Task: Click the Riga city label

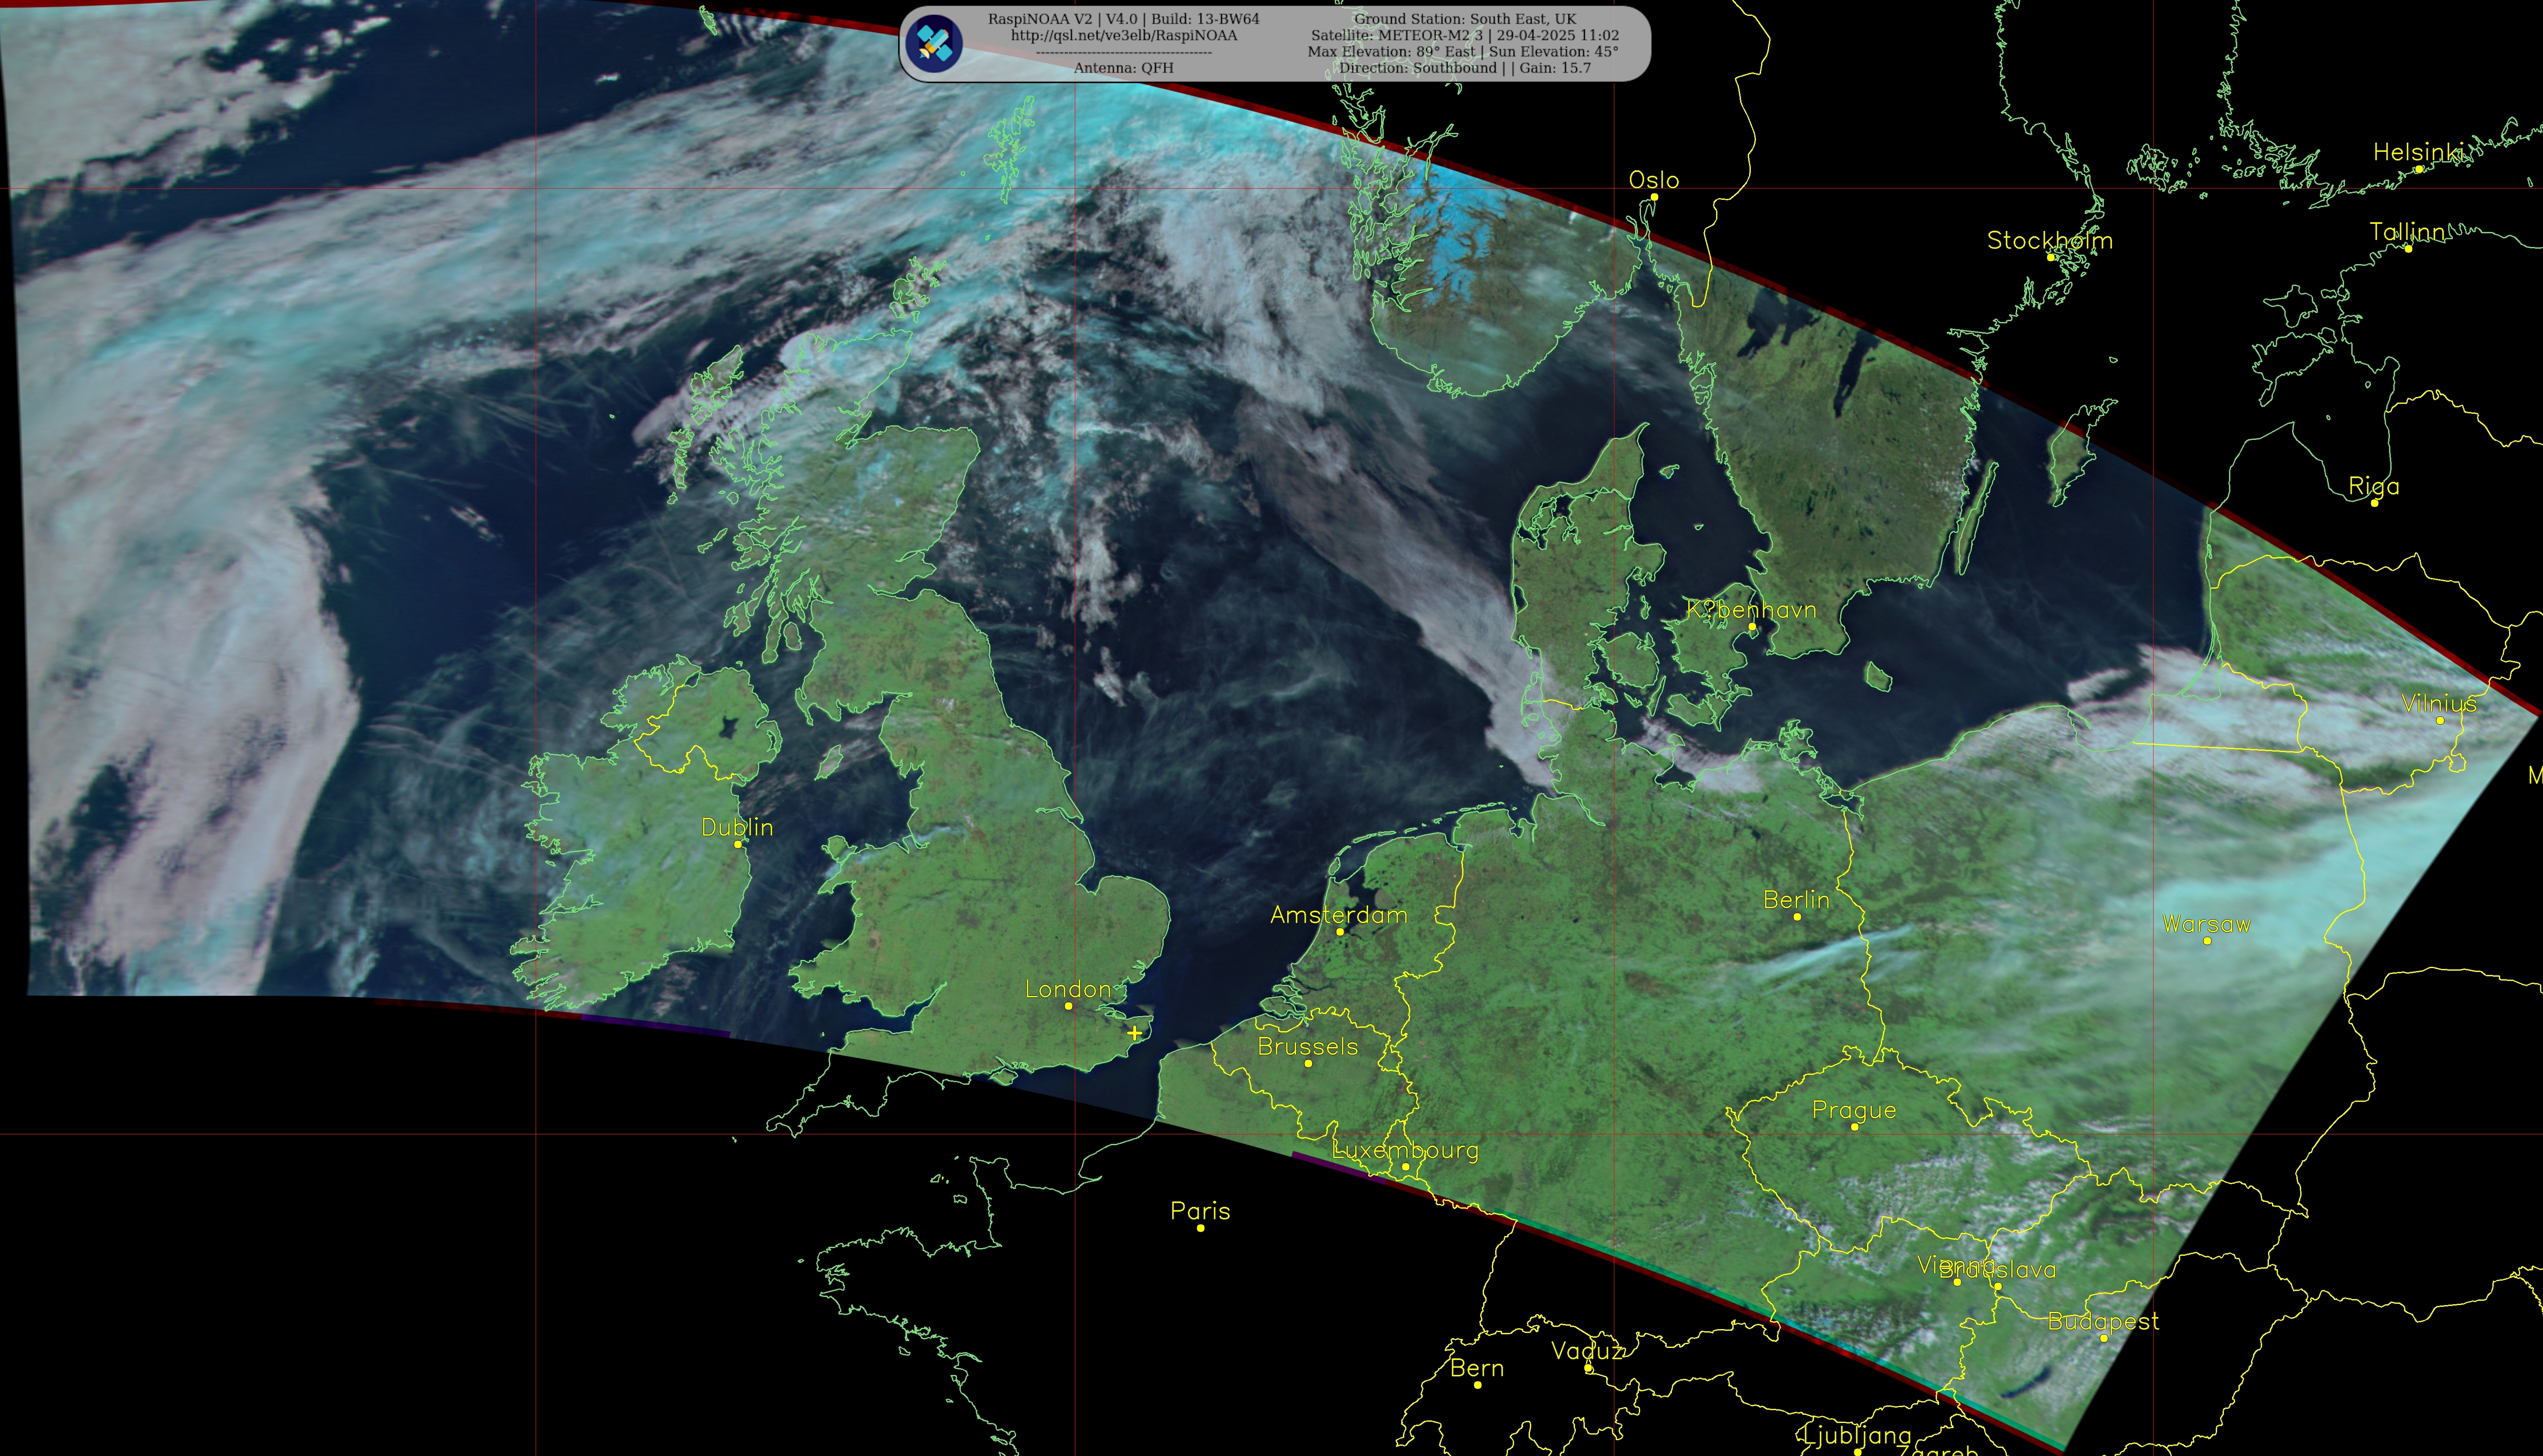Action: pos(2374,487)
